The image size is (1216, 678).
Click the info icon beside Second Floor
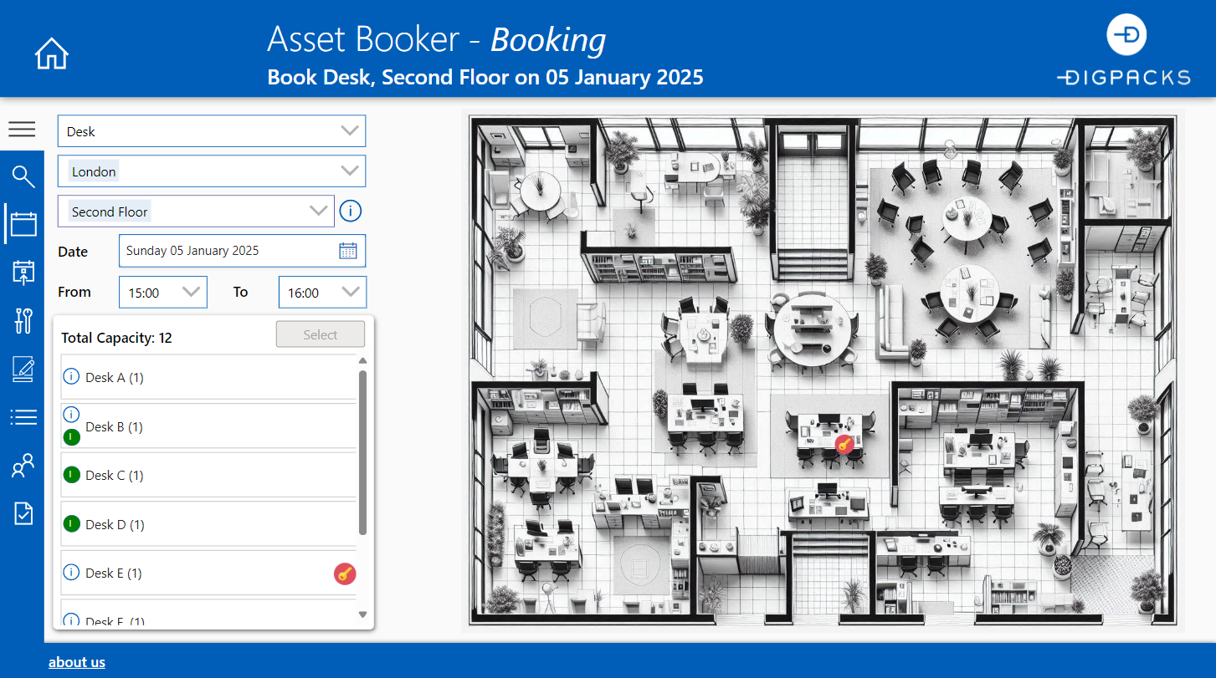point(351,212)
